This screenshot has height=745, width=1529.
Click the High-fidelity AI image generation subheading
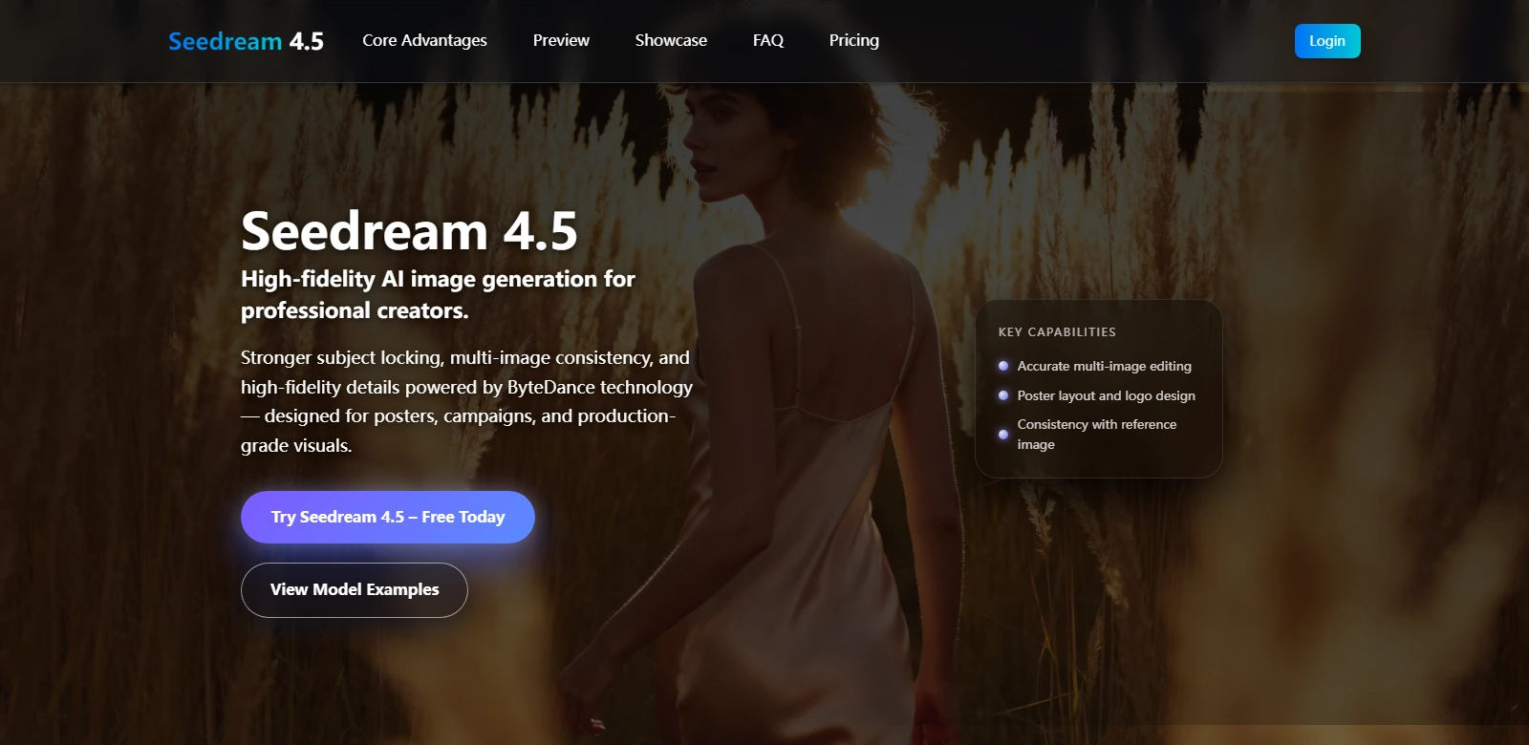click(x=438, y=294)
